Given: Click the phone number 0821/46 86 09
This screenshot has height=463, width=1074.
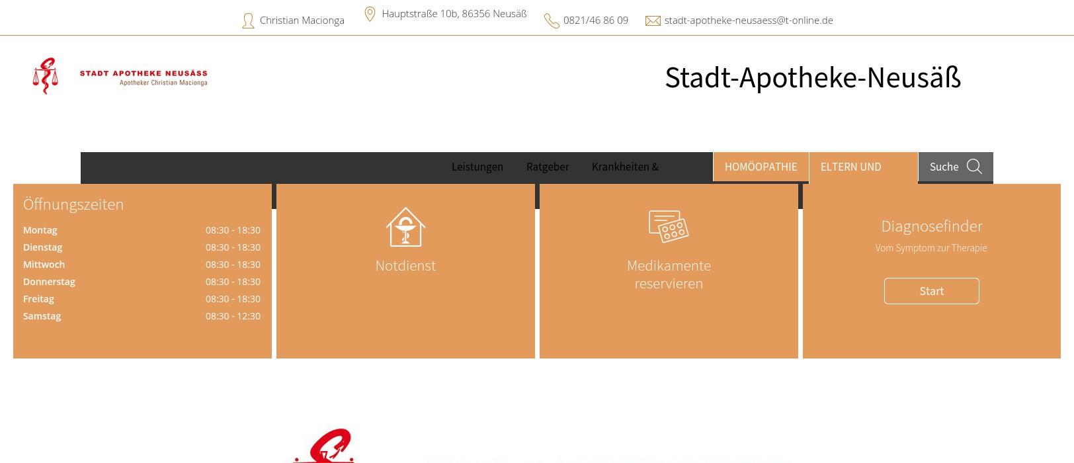Looking at the screenshot, I should 595,21.
